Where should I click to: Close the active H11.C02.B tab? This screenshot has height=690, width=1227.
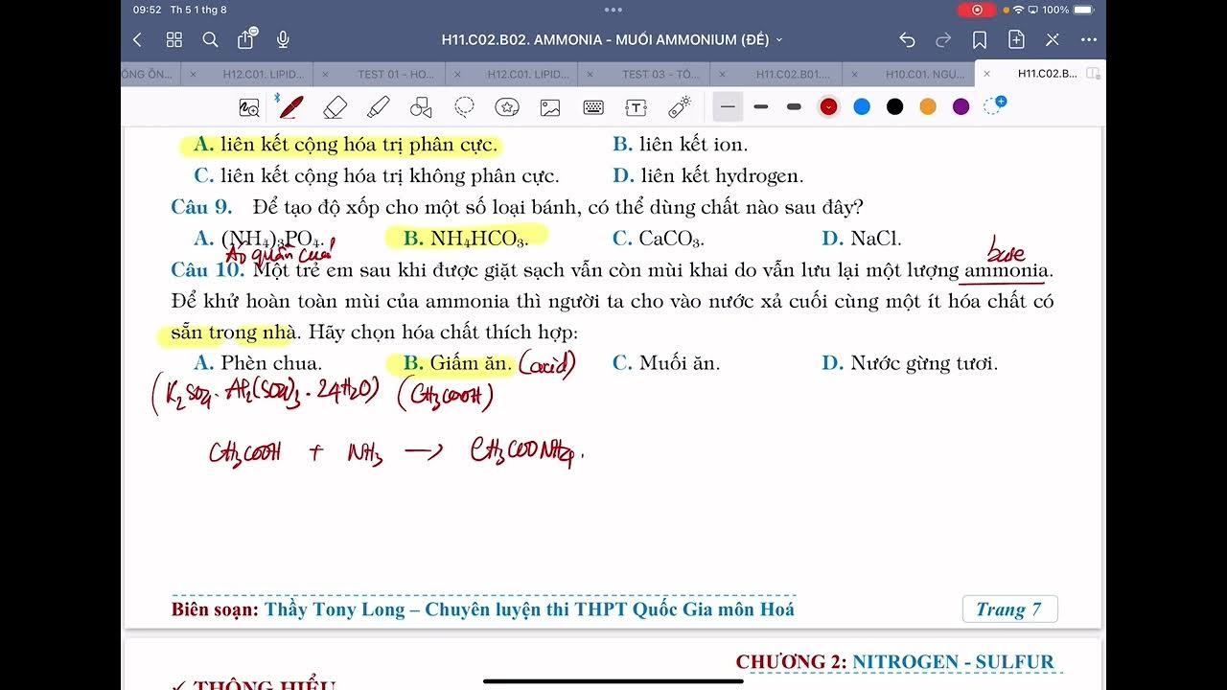pyautogui.click(x=986, y=74)
